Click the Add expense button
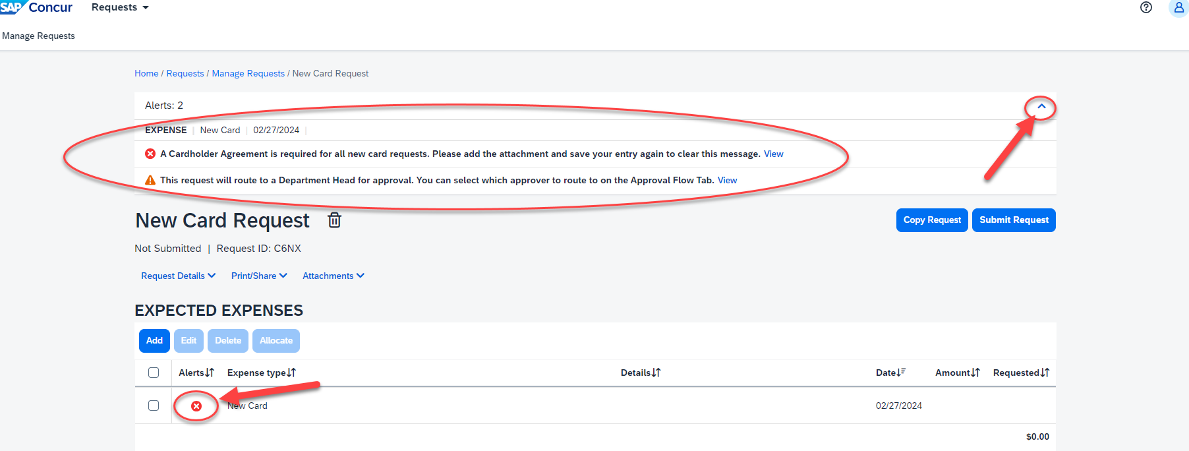The width and height of the screenshot is (1189, 451). pyautogui.click(x=154, y=341)
